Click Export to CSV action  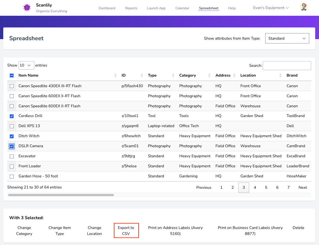tap(126, 231)
